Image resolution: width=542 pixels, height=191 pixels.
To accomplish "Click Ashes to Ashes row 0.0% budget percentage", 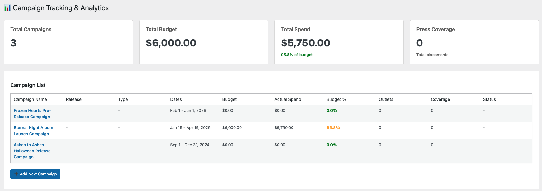I will pos(332,145).
